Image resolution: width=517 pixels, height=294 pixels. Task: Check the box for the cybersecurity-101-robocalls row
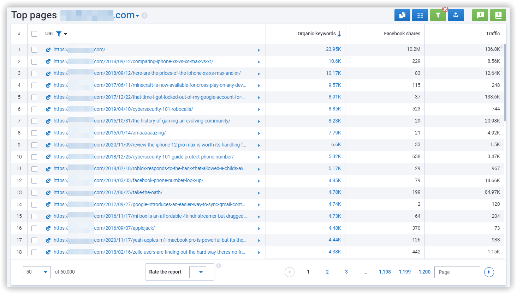point(34,109)
